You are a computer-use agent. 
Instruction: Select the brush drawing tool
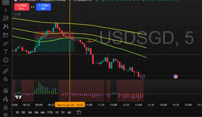pos(6,43)
